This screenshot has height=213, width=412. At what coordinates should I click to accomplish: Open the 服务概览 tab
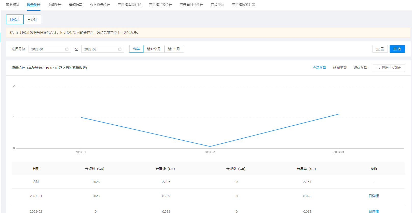click(x=12, y=5)
